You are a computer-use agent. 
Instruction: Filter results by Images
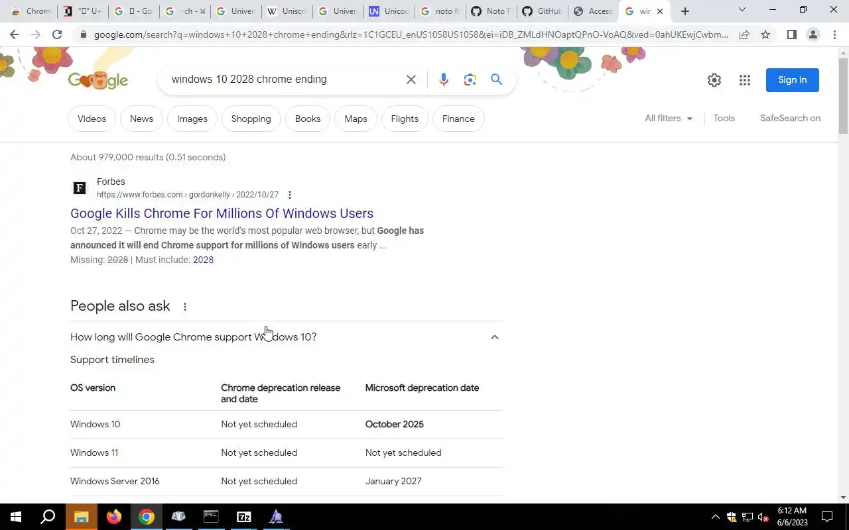tap(192, 119)
